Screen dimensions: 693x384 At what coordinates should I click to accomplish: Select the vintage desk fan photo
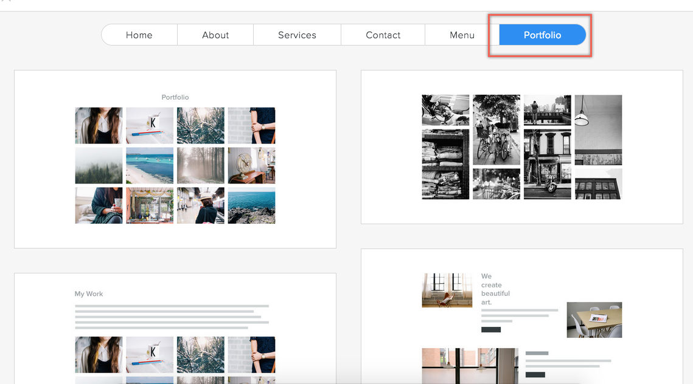click(251, 165)
